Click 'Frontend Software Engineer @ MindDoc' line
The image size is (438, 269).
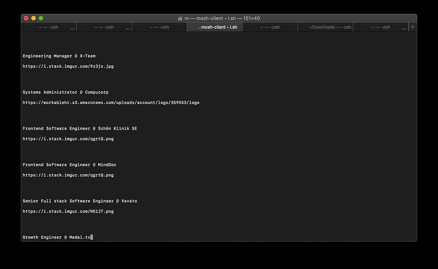[x=69, y=165]
